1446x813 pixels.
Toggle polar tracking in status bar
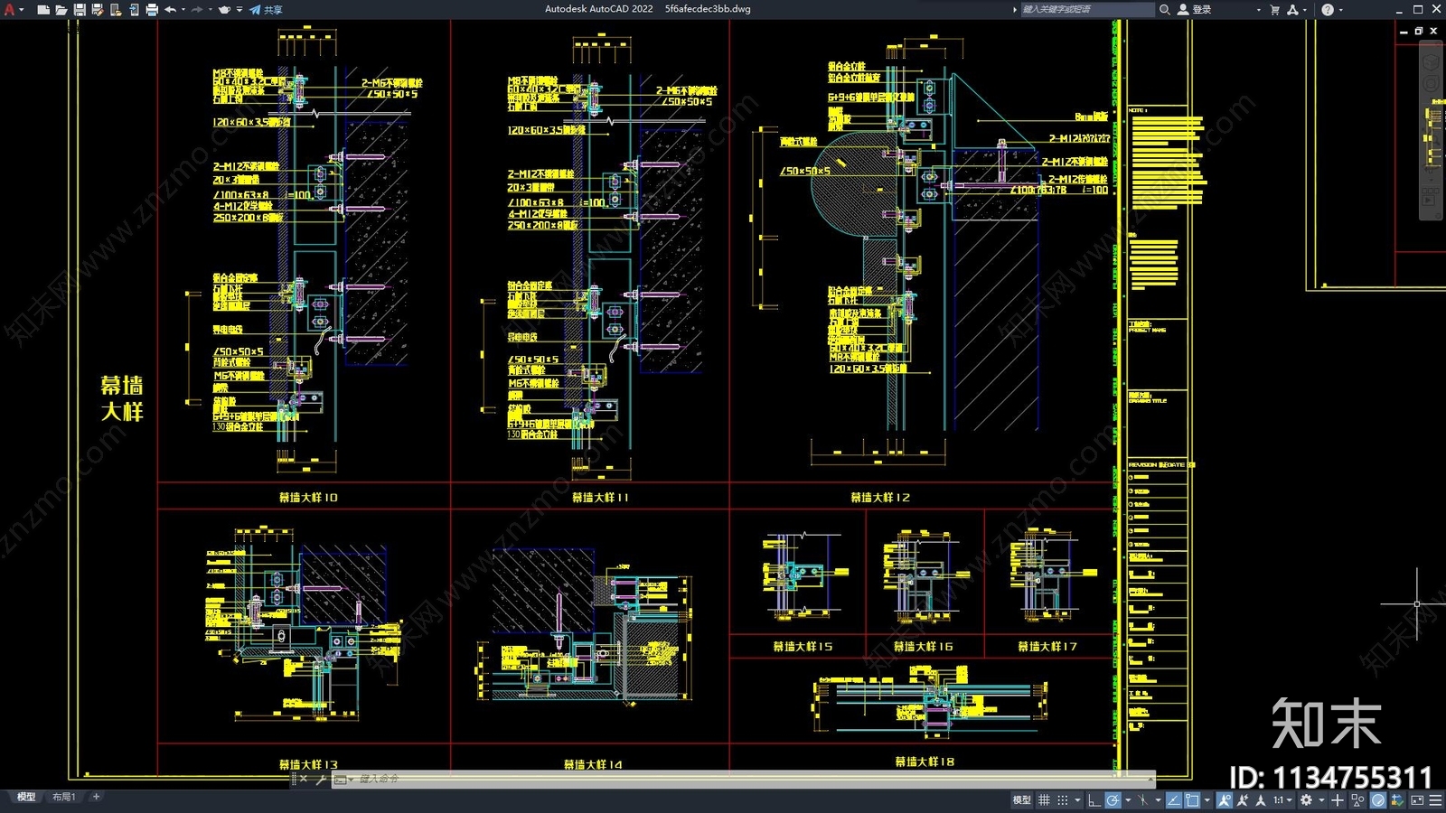[x=1113, y=799]
